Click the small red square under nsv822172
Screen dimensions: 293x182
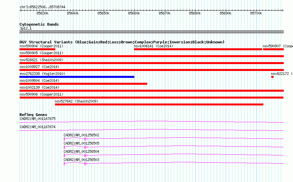(x=273, y=77)
